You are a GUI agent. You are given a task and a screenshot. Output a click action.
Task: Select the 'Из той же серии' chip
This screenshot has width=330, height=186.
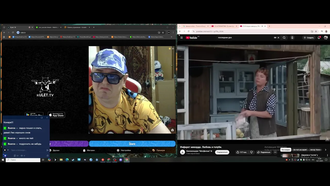tap(300, 150)
